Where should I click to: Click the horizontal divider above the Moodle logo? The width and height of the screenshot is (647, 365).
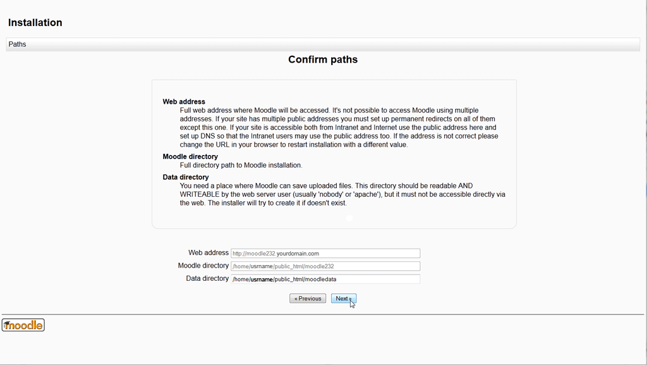(323, 314)
